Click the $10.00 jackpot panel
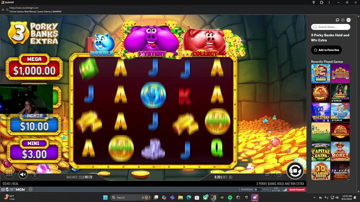Image resolution: width=360 pixels, height=202 pixels. click(x=34, y=125)
